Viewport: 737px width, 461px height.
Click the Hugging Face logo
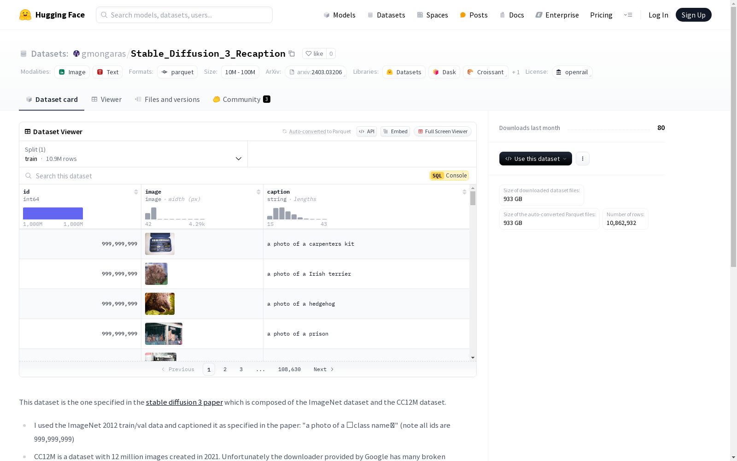point(52,15)
